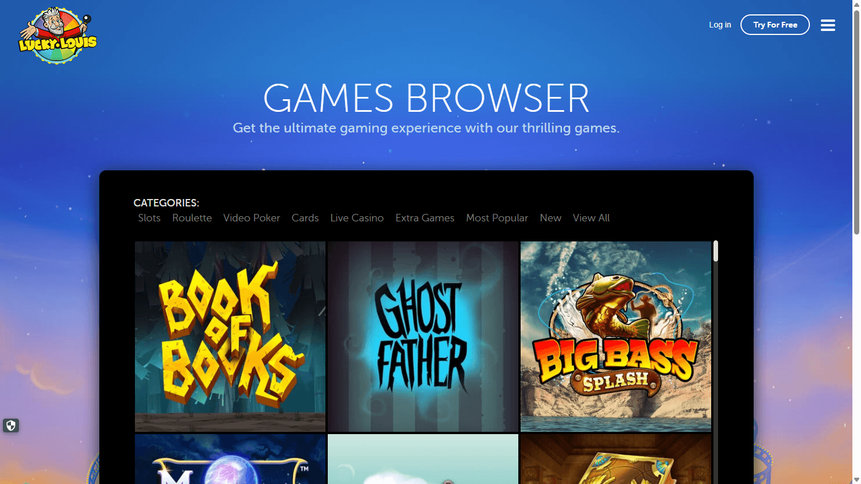Open the Big Bass Splash game thumbnail
The height and width of the screenshot is (484, 861).
pos(616,337)
